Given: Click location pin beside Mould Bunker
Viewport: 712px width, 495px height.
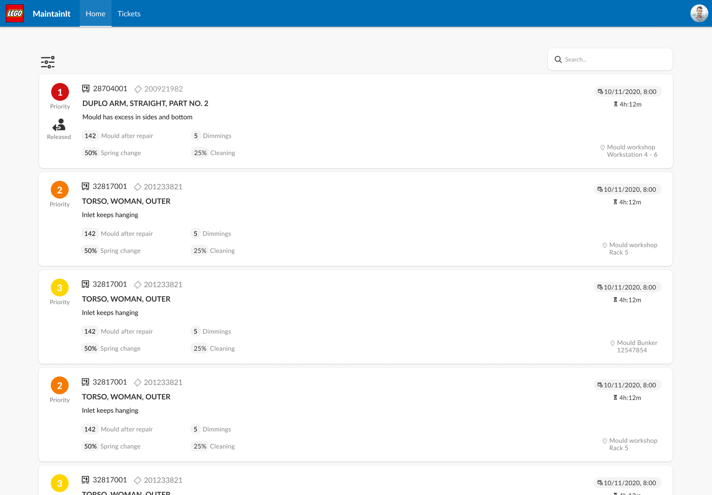Looking at the screenshot, I should click(612, 343).
